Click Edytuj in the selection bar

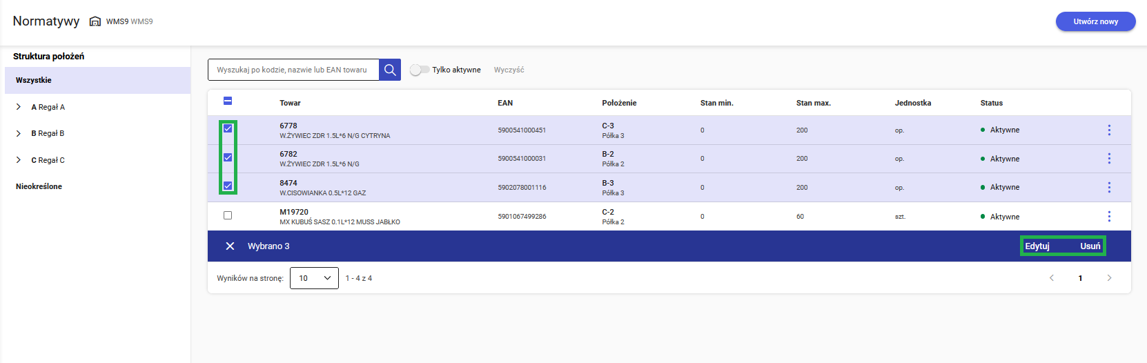click(1037, 246)
